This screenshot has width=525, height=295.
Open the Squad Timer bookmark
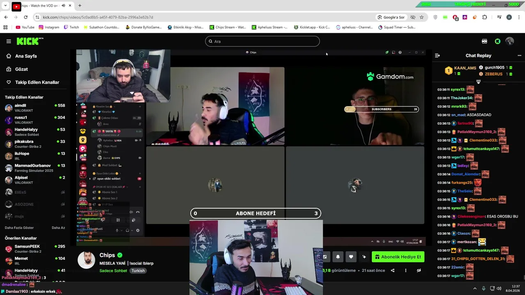(397, 27)
